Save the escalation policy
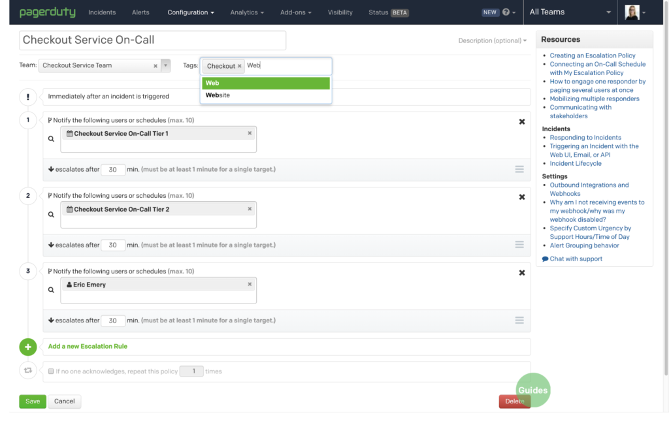This screenshot has width=669, height=423. 33,401
